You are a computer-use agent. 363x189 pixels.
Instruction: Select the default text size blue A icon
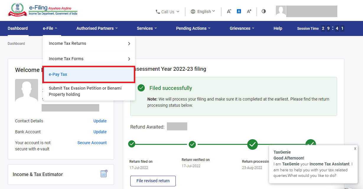[x=239, y=11]
